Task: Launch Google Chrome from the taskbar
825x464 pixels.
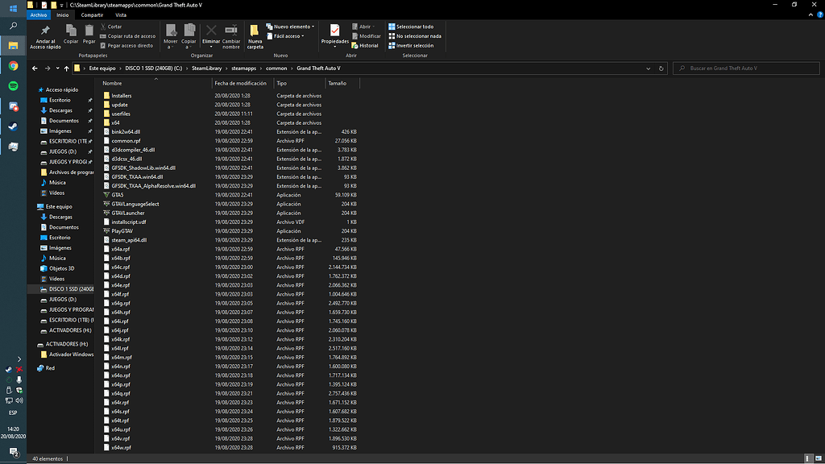Action: pyautogui.click(x=14, y=66)
